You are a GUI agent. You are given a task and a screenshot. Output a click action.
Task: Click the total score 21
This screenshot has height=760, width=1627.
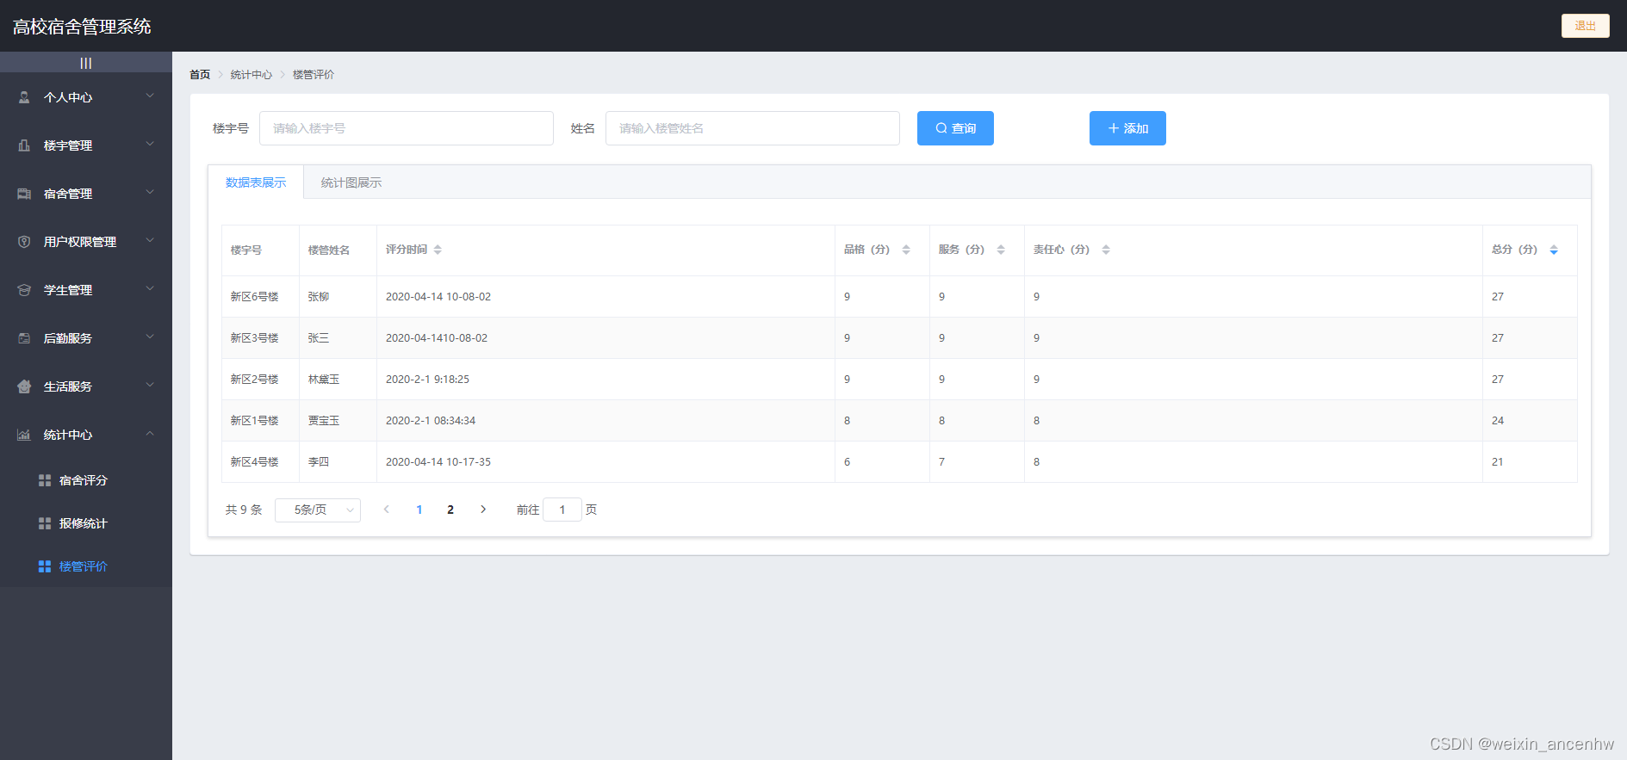[1498, 462]
